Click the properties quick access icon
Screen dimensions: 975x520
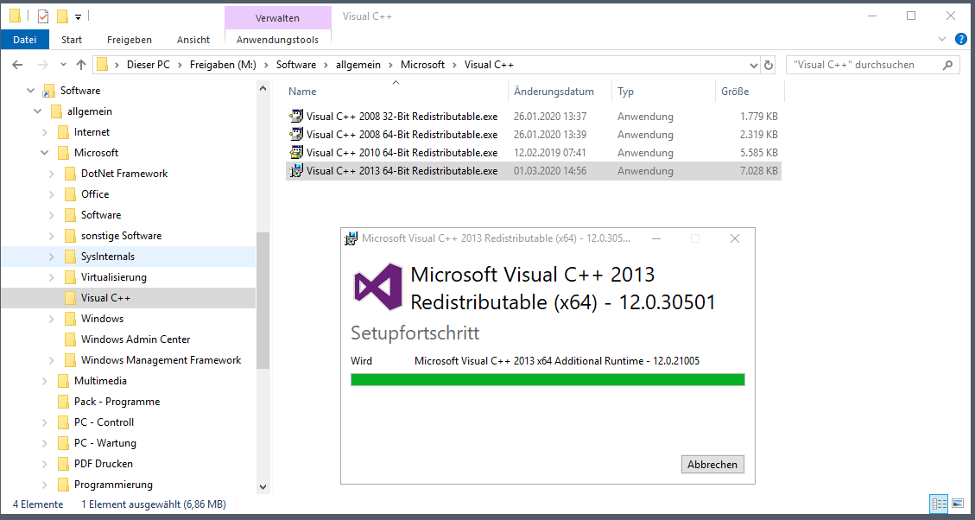pos(43,16)
